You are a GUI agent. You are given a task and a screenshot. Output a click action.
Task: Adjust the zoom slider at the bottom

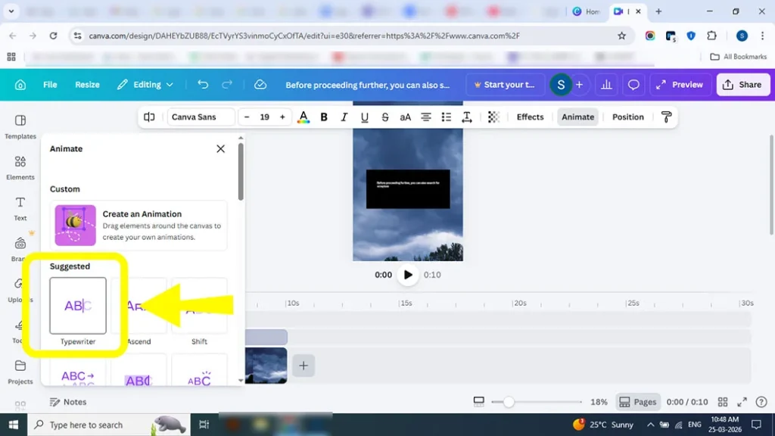pyautogui.click(x=509, y=402)
